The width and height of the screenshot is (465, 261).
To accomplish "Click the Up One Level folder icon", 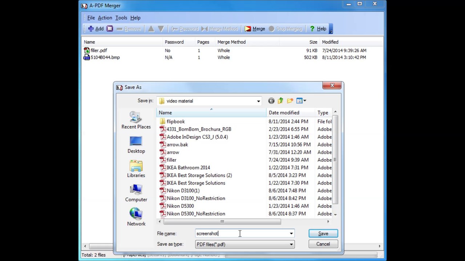I will 280,101.
